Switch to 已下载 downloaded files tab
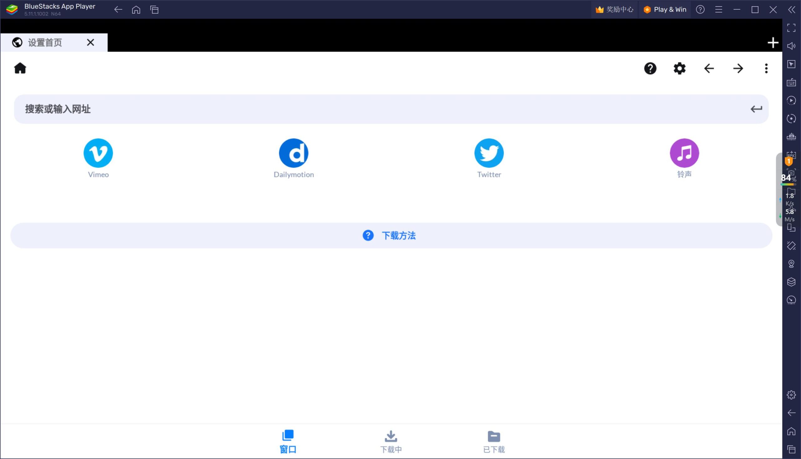Image resolution: width=801 pixels, height=459 pixels. coord(493,440)
